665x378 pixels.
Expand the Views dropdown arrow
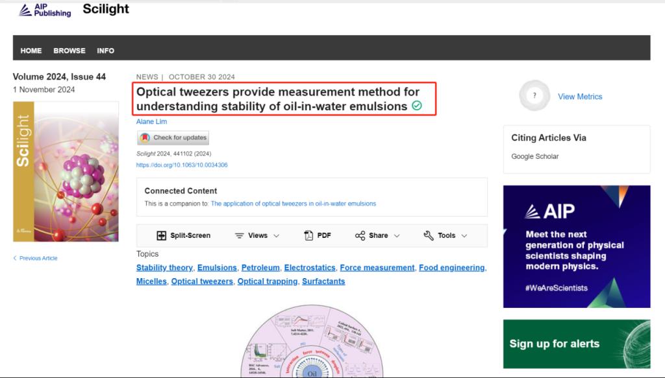click(x=277, y=236)
